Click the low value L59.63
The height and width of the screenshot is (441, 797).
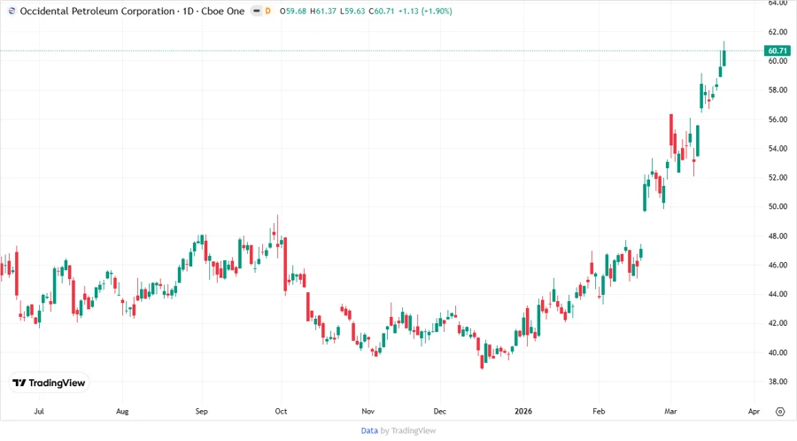(x=352, y=11)
